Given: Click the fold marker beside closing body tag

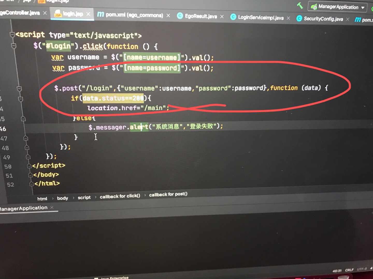Looking at the screenshot, I should click(31, 175).
